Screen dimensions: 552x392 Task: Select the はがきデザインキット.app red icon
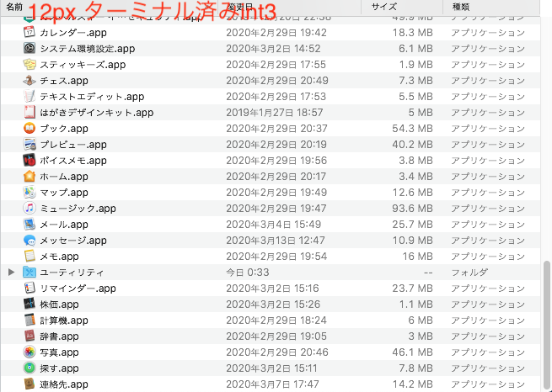tap(29, 113)
